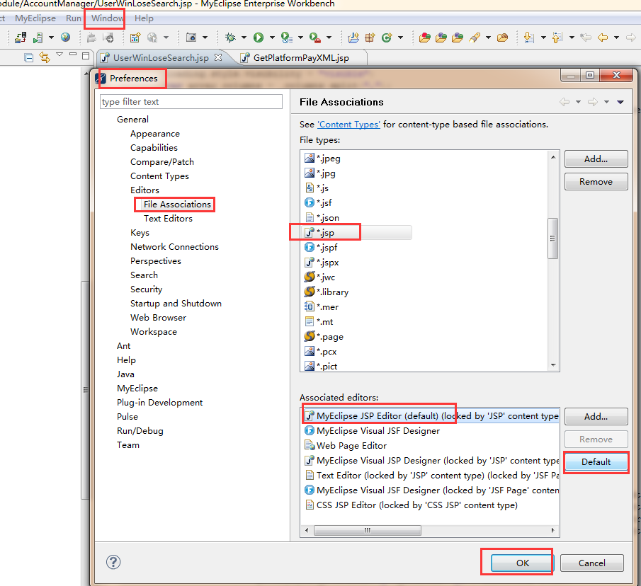
Task: Click the camera screenshot icon in the toolbar
Action: [191, 38]
